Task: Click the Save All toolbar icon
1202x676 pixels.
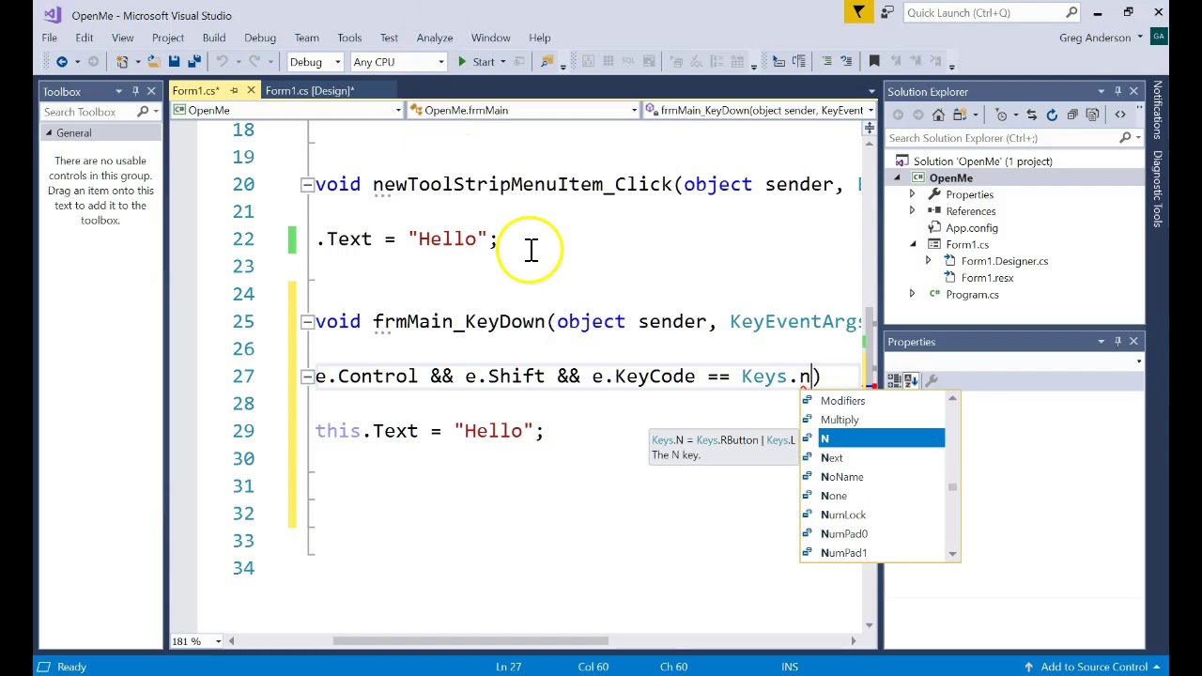Action: 193,62
